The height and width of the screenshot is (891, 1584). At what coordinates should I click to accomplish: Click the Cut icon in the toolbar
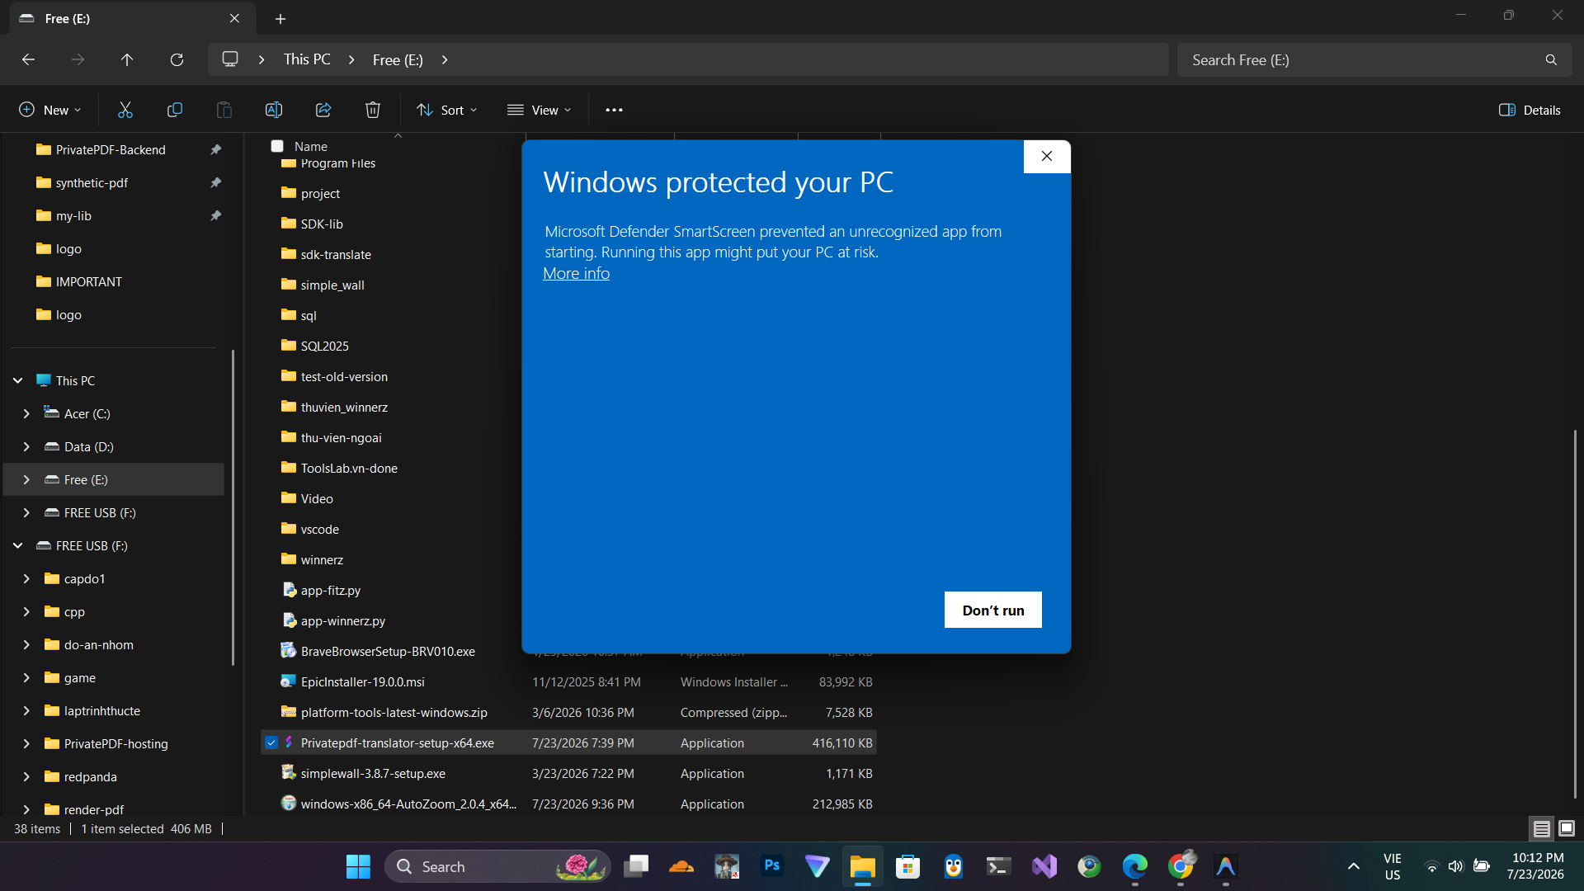tap(125, 110)
